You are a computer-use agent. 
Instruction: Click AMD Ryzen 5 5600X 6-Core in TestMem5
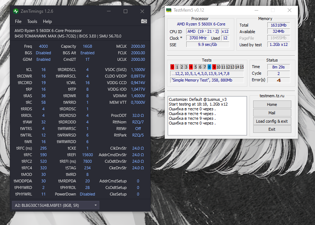(201, 24)
